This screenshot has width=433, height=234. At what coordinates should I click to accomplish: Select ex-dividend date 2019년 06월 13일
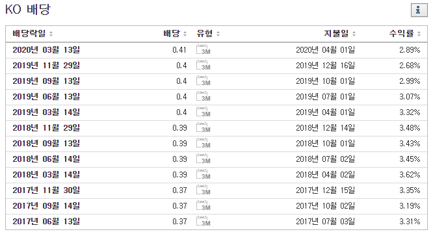[x=46, y=97]
